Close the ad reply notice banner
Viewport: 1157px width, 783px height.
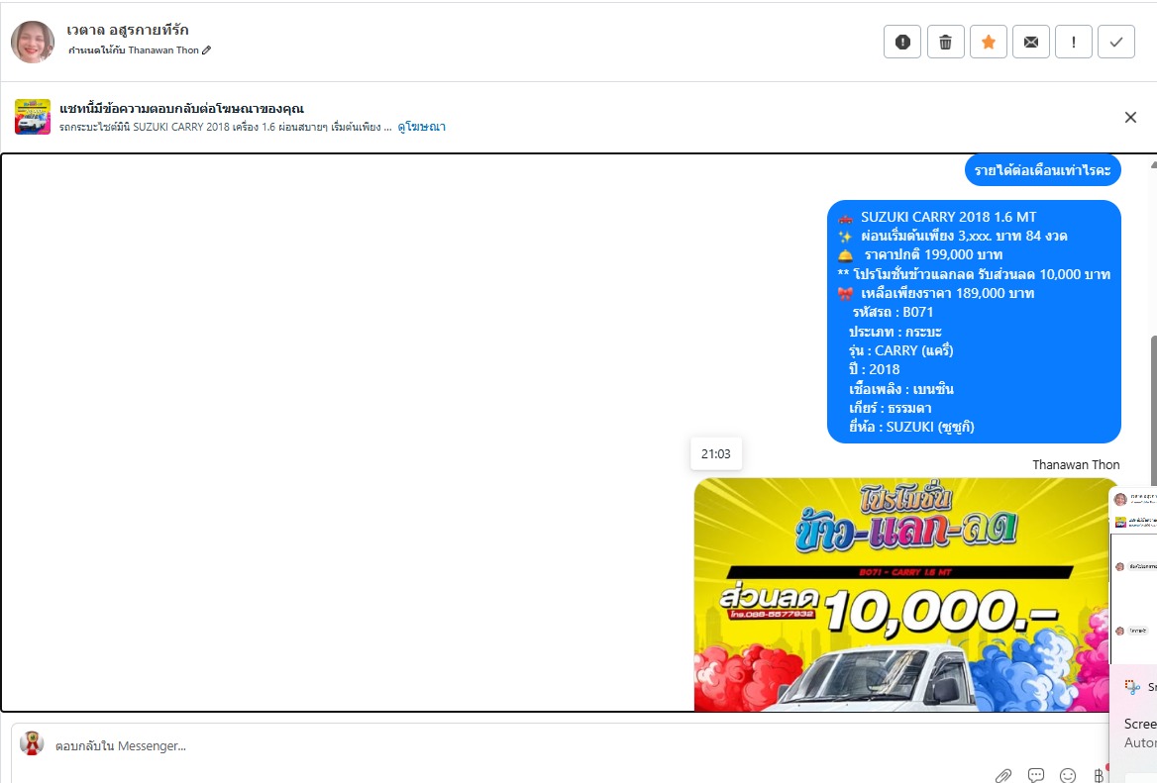[1130, 117]
